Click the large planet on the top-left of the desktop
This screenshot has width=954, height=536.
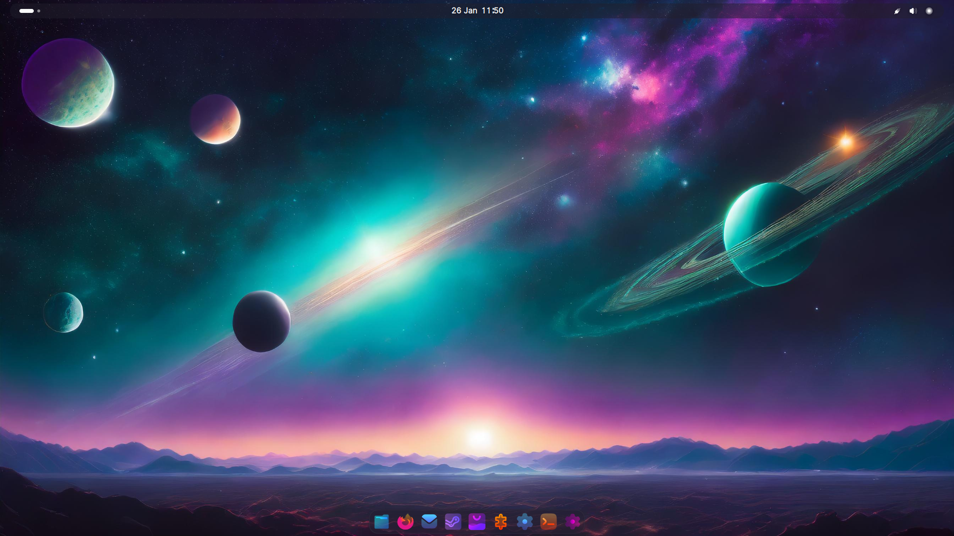(68, 83)
